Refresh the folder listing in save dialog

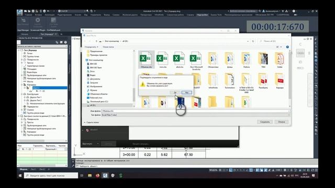[253, 41]
